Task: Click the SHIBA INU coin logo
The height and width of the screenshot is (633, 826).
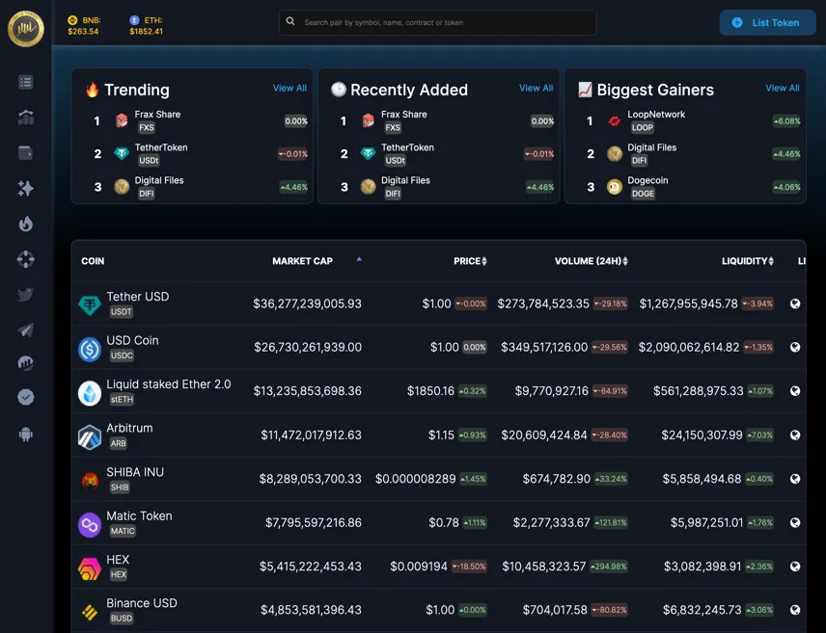Action: 90,481
